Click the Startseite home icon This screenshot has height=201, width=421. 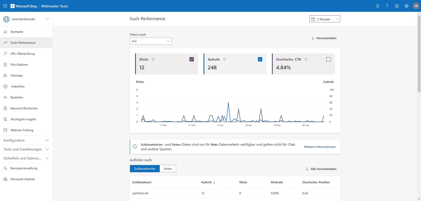coord(5,32)
